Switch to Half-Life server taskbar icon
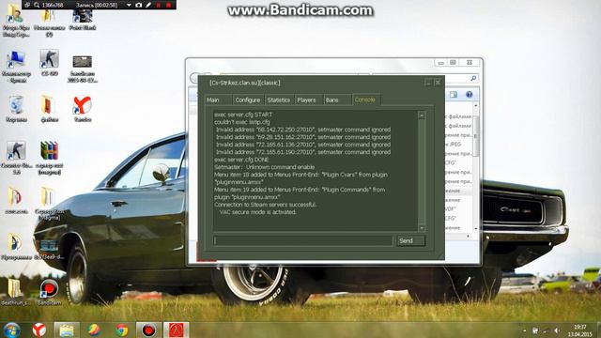The height and width of the screenshot is (338, 601). (x=176, y=330)
